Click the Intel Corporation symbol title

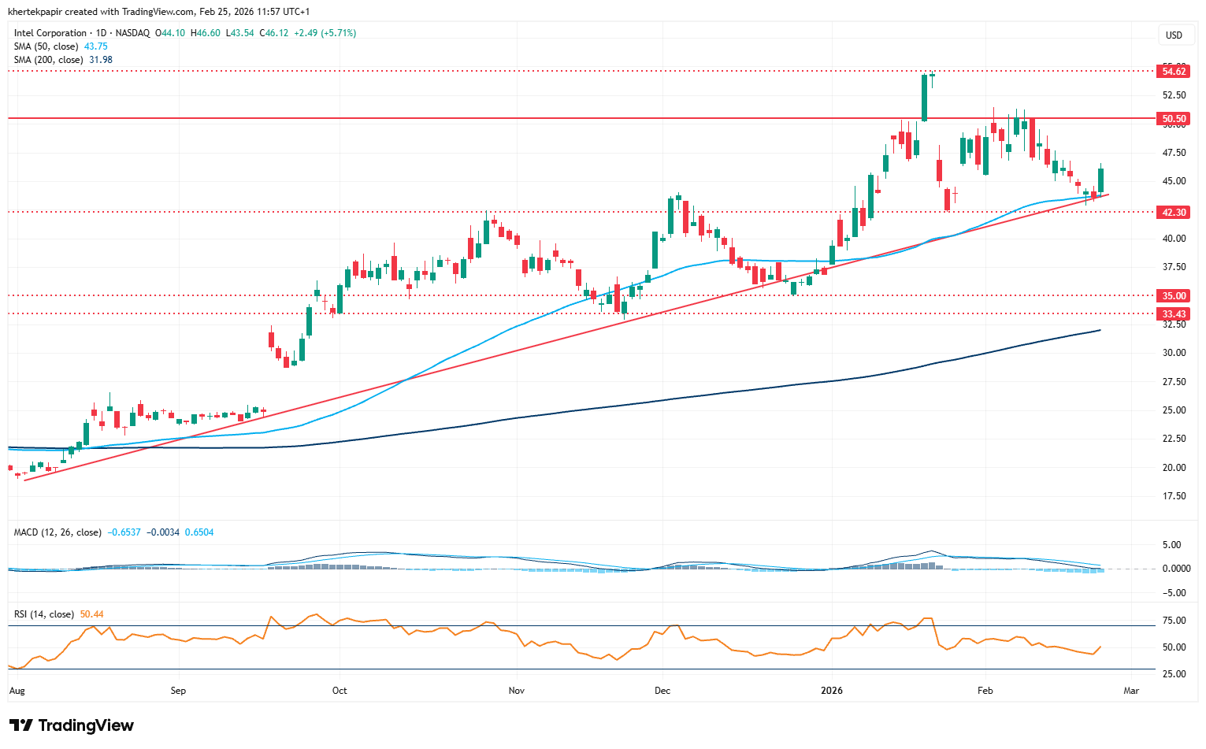coord(50,33)
